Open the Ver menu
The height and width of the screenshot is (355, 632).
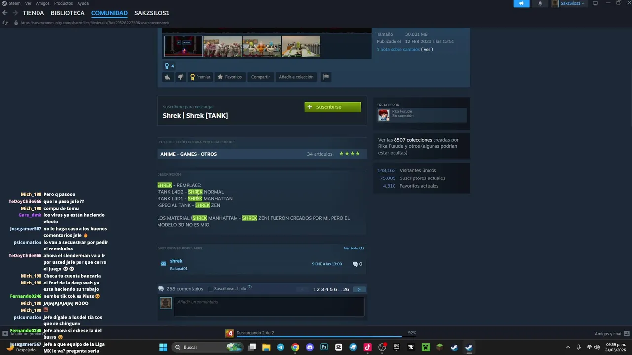[x=28, y=3]
